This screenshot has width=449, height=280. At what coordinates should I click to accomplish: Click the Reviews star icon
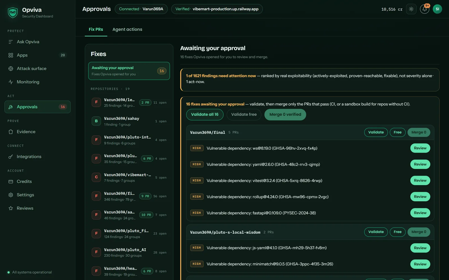pyautogui.click(x=11, y=208)
